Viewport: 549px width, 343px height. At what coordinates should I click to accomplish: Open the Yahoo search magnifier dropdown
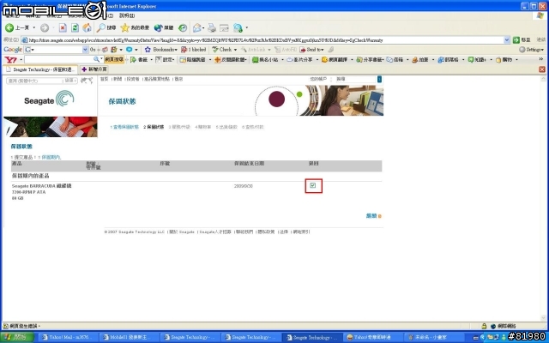tap(101, 59)
